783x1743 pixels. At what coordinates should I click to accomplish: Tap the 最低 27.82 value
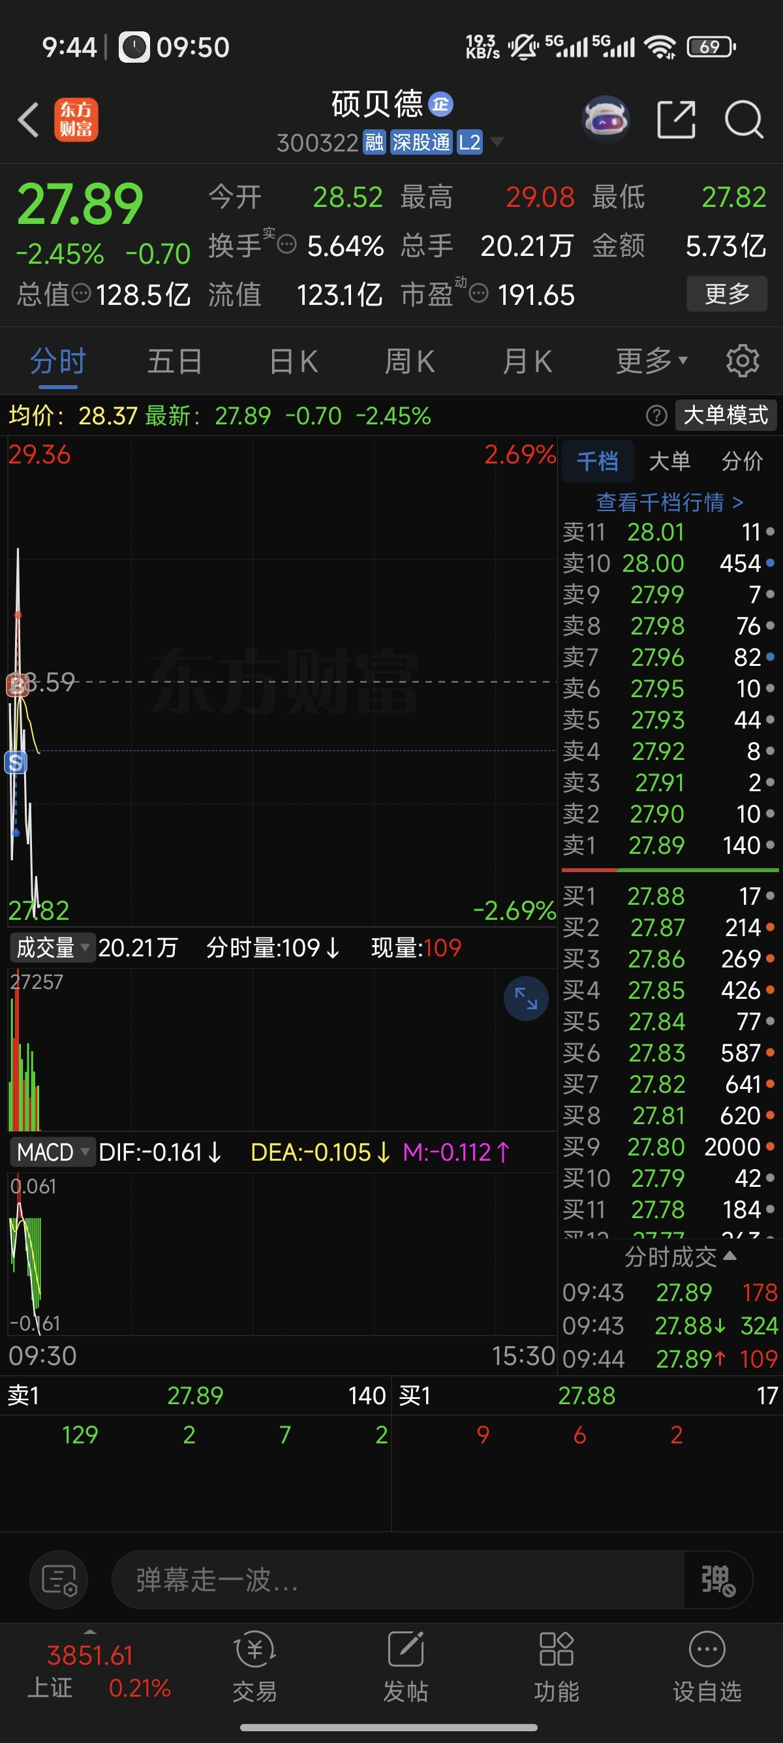point(733,198)
